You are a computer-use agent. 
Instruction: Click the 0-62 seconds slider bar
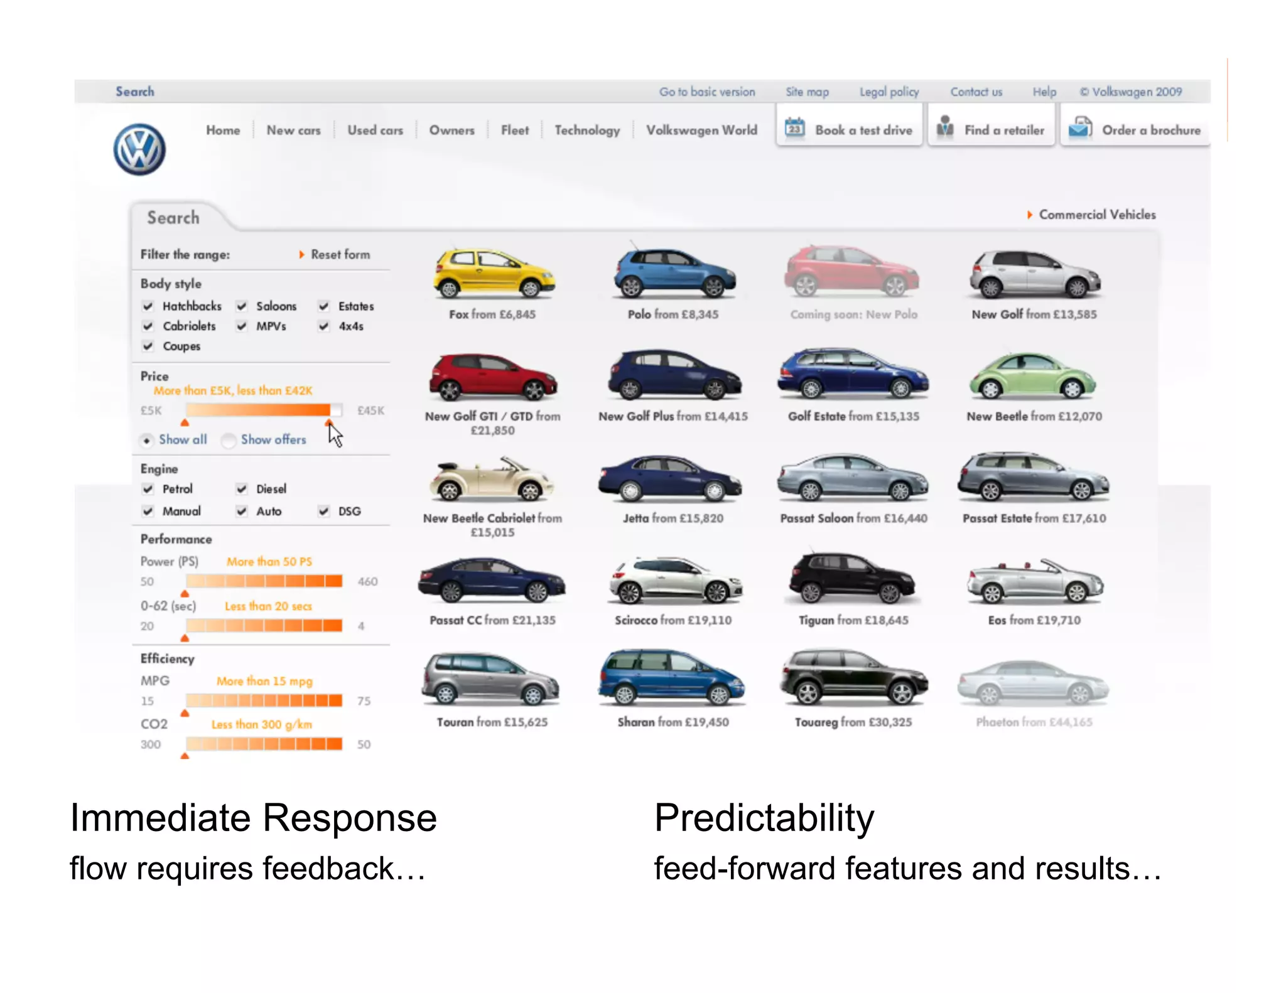(x=264, y=625)
